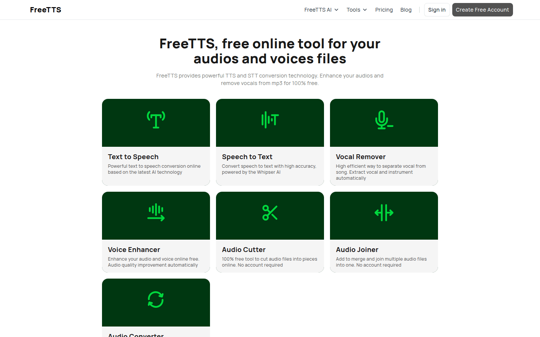This screenshot has width=540, height=337.
Task: Click the Audio Converter refresh-arrows icon
Action: (x=156, y=300)
